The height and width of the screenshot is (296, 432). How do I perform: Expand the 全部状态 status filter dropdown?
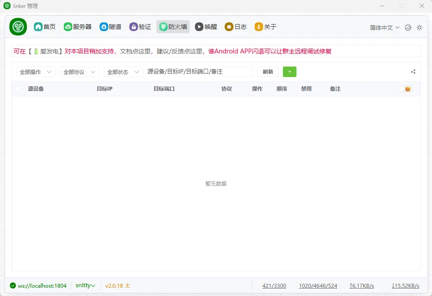(x=123, y=72)
